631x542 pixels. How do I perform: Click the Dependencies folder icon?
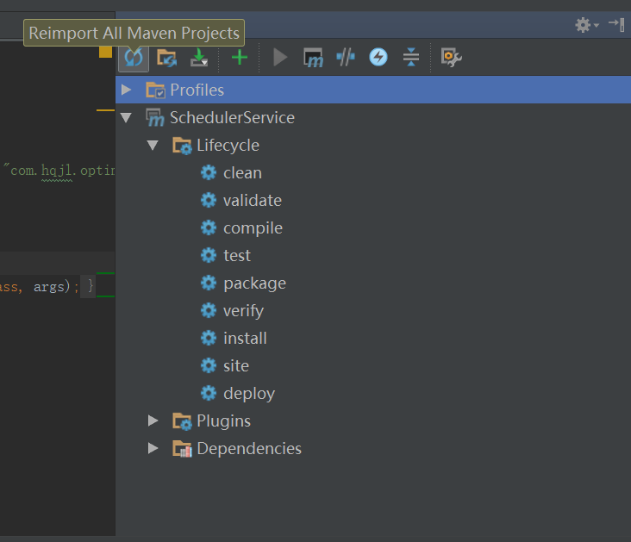(182, 449)
